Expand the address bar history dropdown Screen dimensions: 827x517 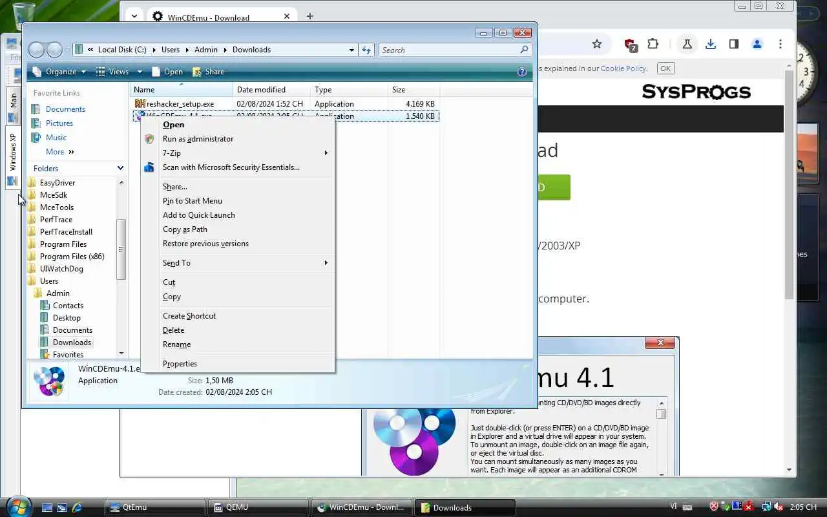(x=351, y=50)
